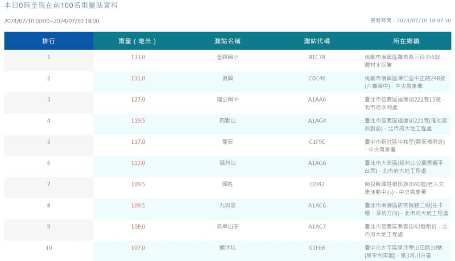Click rainfall value 133.0
The width and height of the screenshot is (455, 261).
(138, 57)
